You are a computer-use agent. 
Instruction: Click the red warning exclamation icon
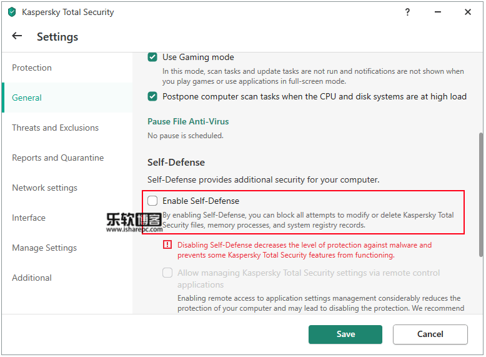[x=167, y=245]
